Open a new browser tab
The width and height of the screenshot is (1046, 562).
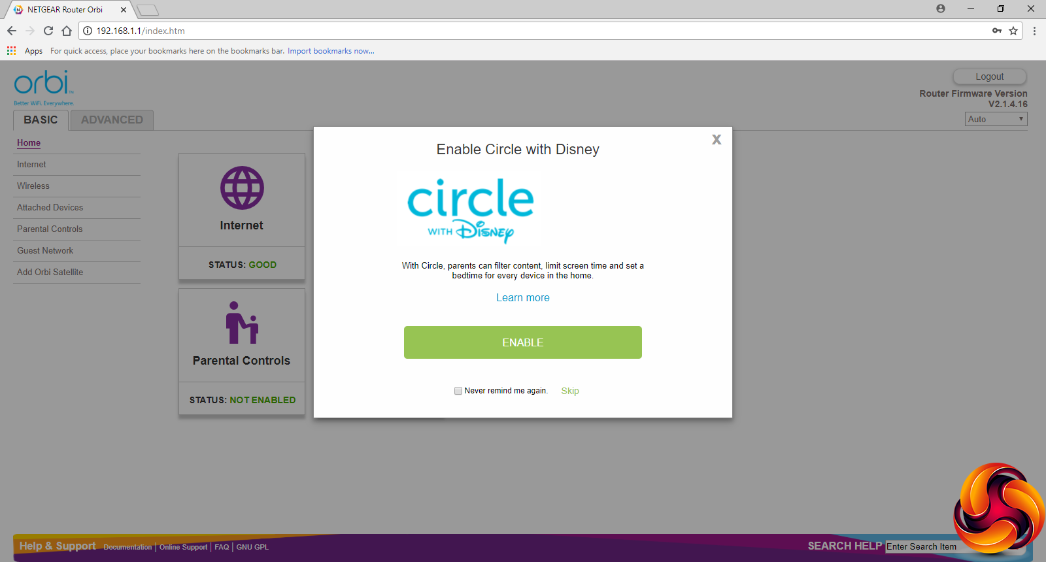(x=148, y=10)
